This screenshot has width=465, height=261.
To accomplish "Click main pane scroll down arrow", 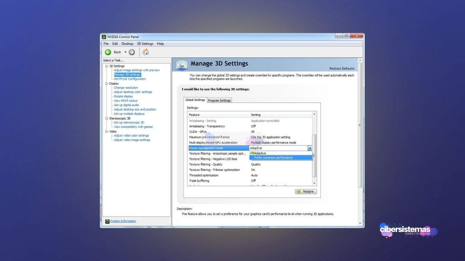I will pyautogui.click(x=360, y=223).
